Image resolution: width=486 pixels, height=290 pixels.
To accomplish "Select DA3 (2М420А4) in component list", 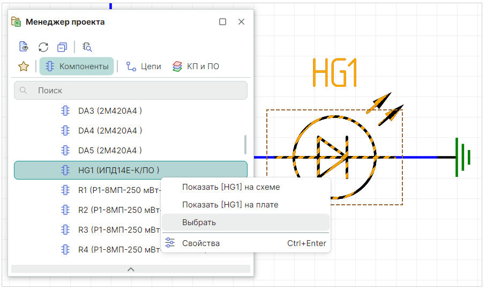I will 110,111.
